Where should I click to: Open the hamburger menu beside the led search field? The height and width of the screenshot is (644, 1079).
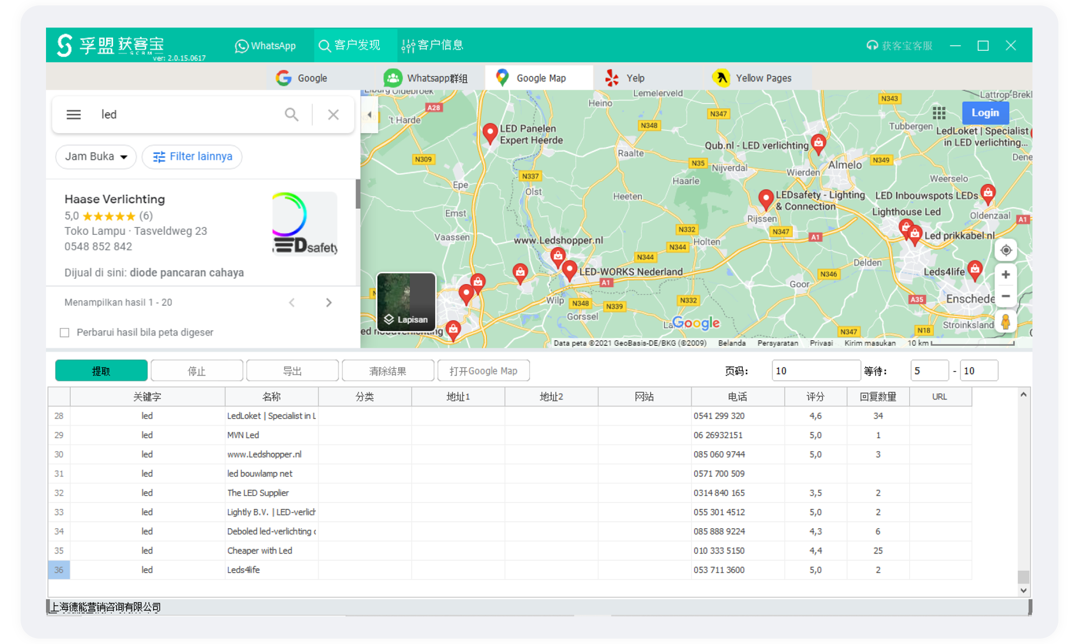74,114
